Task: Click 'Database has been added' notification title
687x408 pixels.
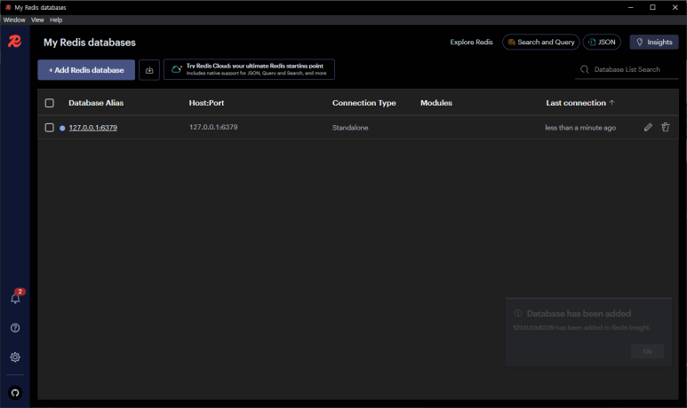Action: coord(579,314)
